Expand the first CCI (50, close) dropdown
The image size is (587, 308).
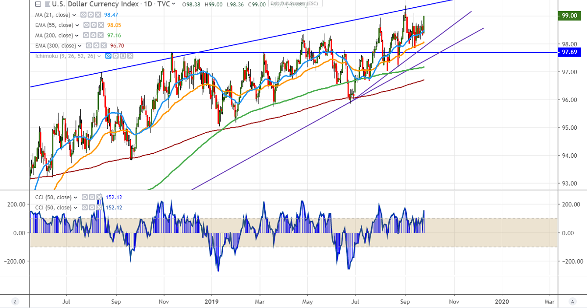point(75,198)
